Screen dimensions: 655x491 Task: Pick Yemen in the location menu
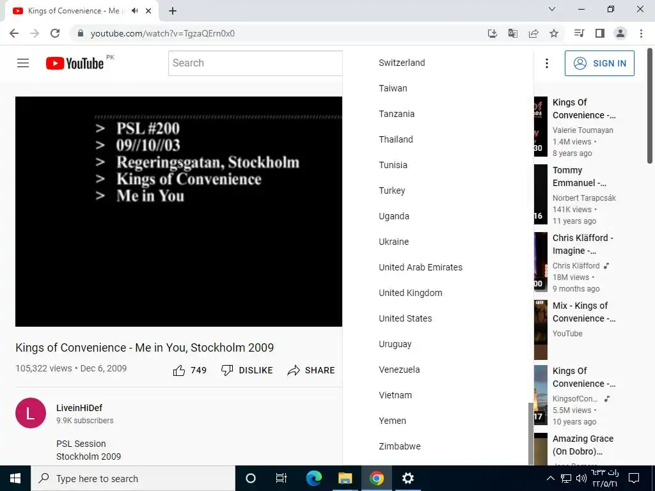coord(392,421)
